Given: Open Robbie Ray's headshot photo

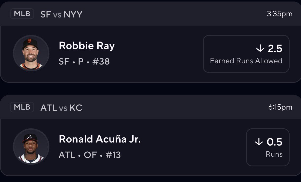Looking at the screenshot, I should 31,53.
